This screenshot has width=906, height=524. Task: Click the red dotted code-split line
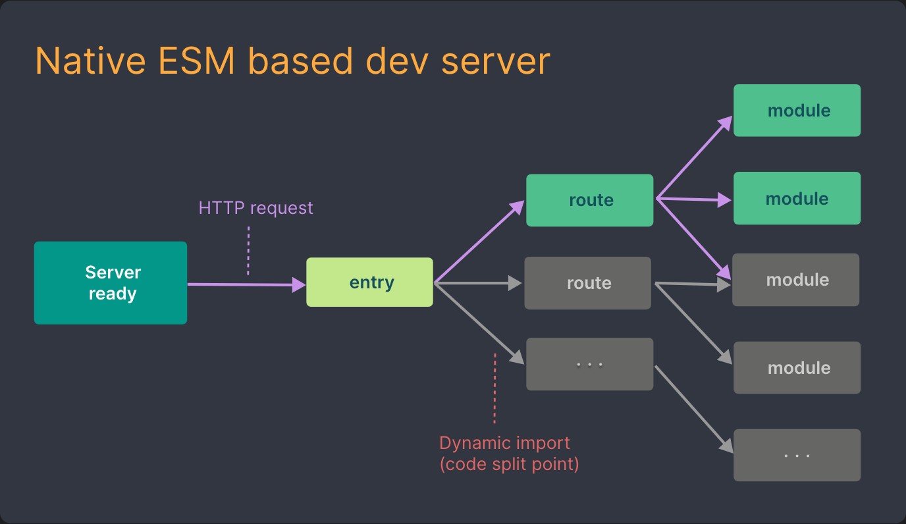494,388
